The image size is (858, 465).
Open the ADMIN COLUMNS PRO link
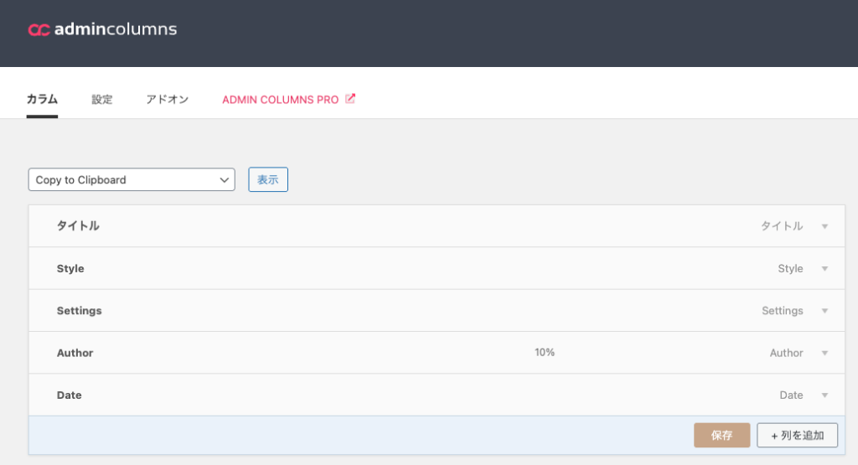(x=280, y=100)
